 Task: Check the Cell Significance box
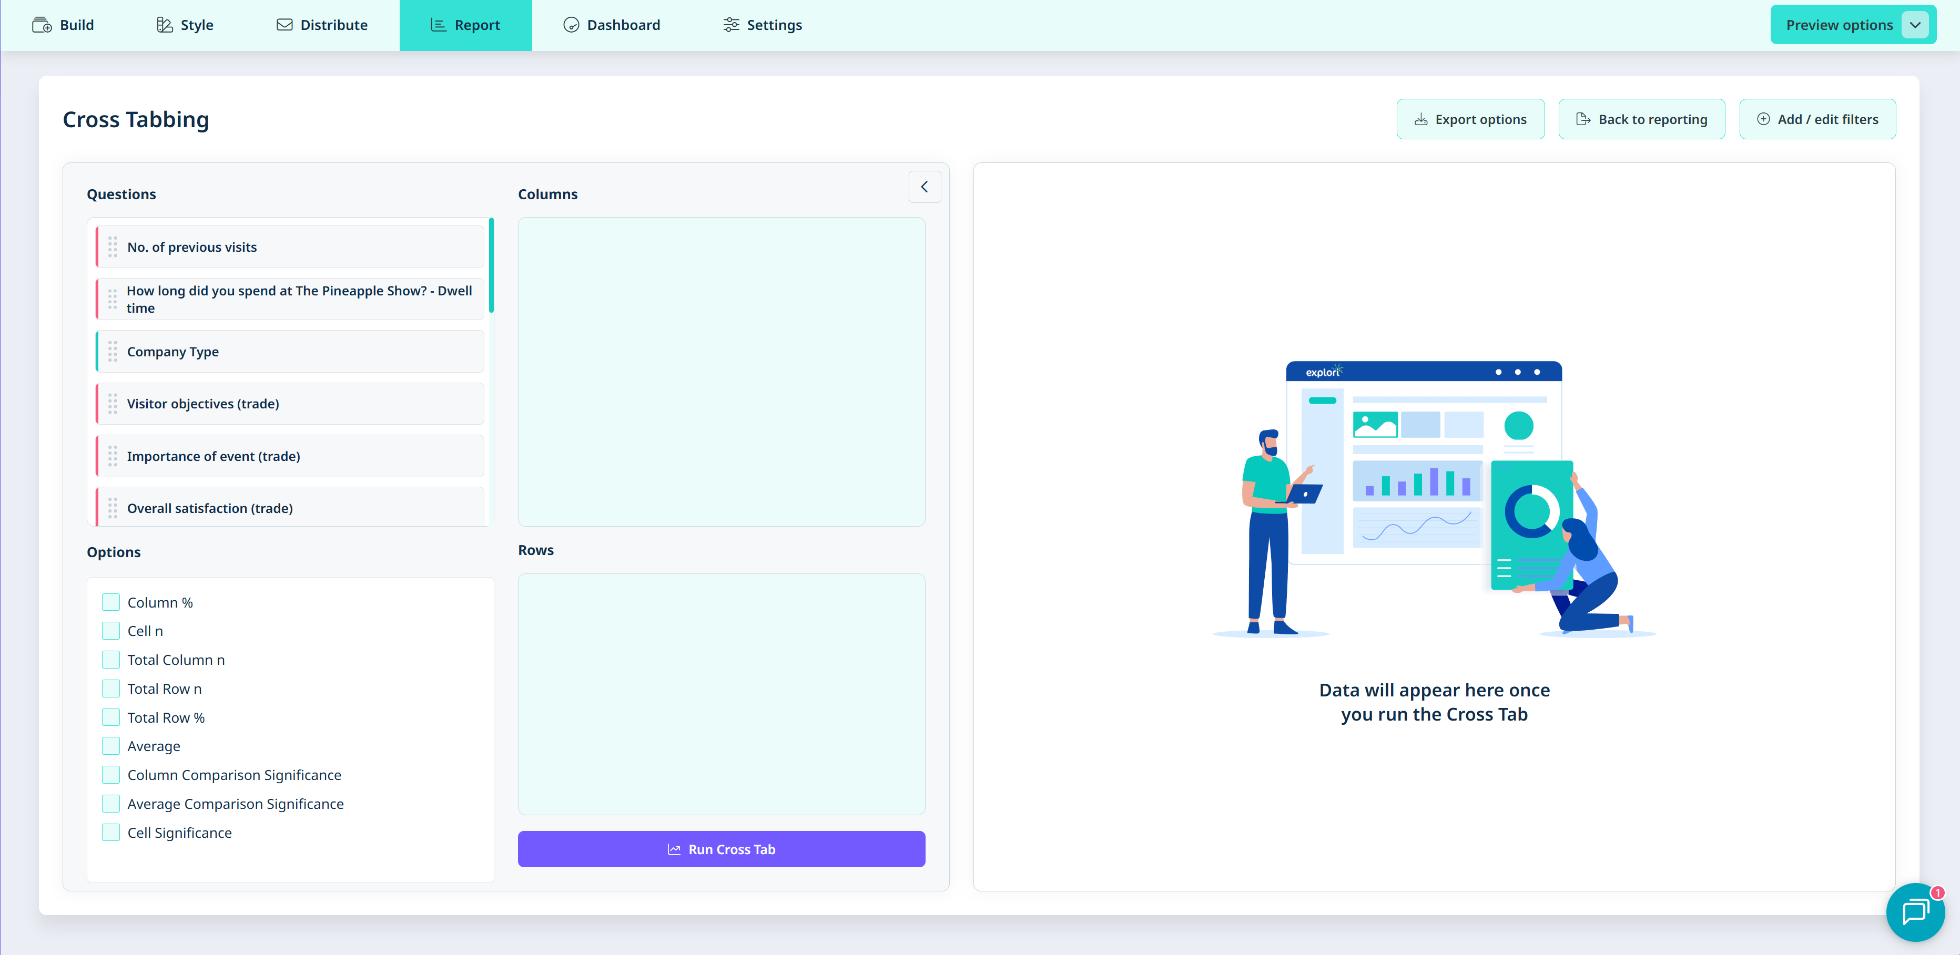coord(111,833)
